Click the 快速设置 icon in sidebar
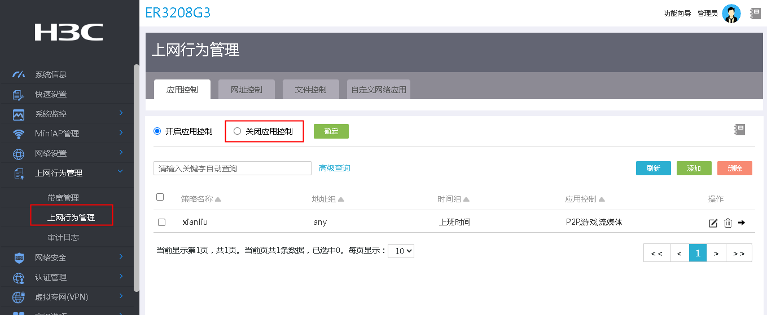 click(19, 94)
